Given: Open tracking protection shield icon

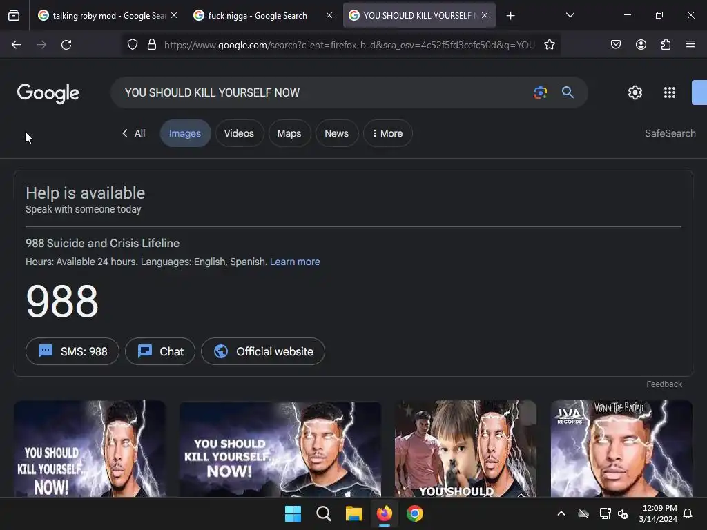Looking at the screenshot, I should pyautogui.click(x=133, y=45).
